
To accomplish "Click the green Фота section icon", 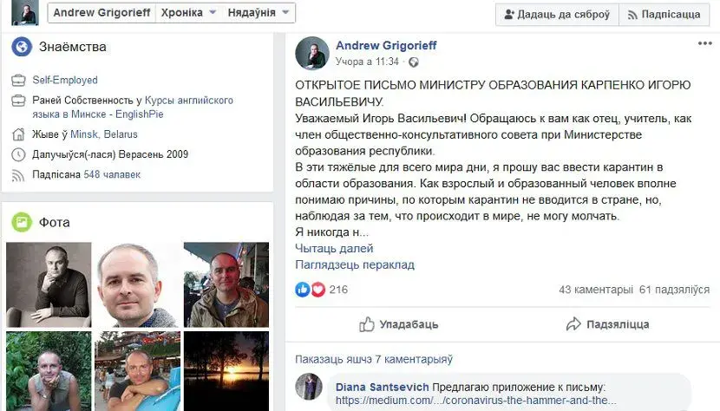I will [x=22, y=222].
